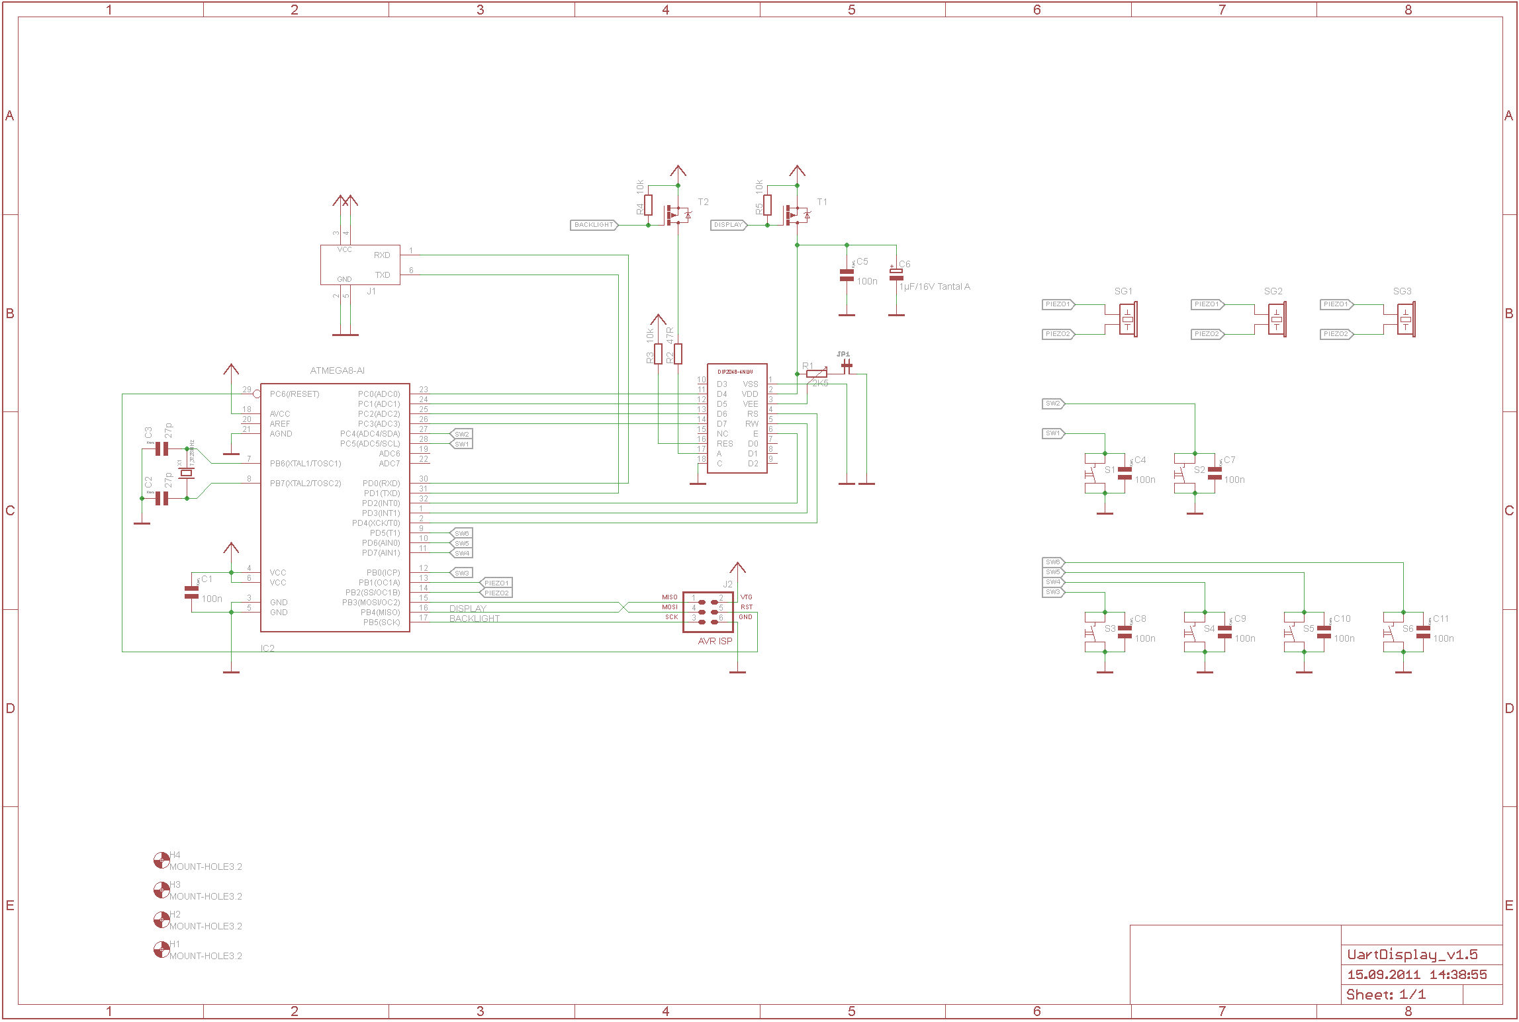This screenshot has width=1519, height=1022.
Task: Select the ATMEGA8-AI chip body
Action: (x=335, y=507)
